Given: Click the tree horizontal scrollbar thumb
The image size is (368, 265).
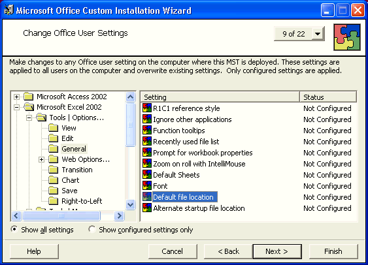Looking at the screenshot, I should coord(61,215).
